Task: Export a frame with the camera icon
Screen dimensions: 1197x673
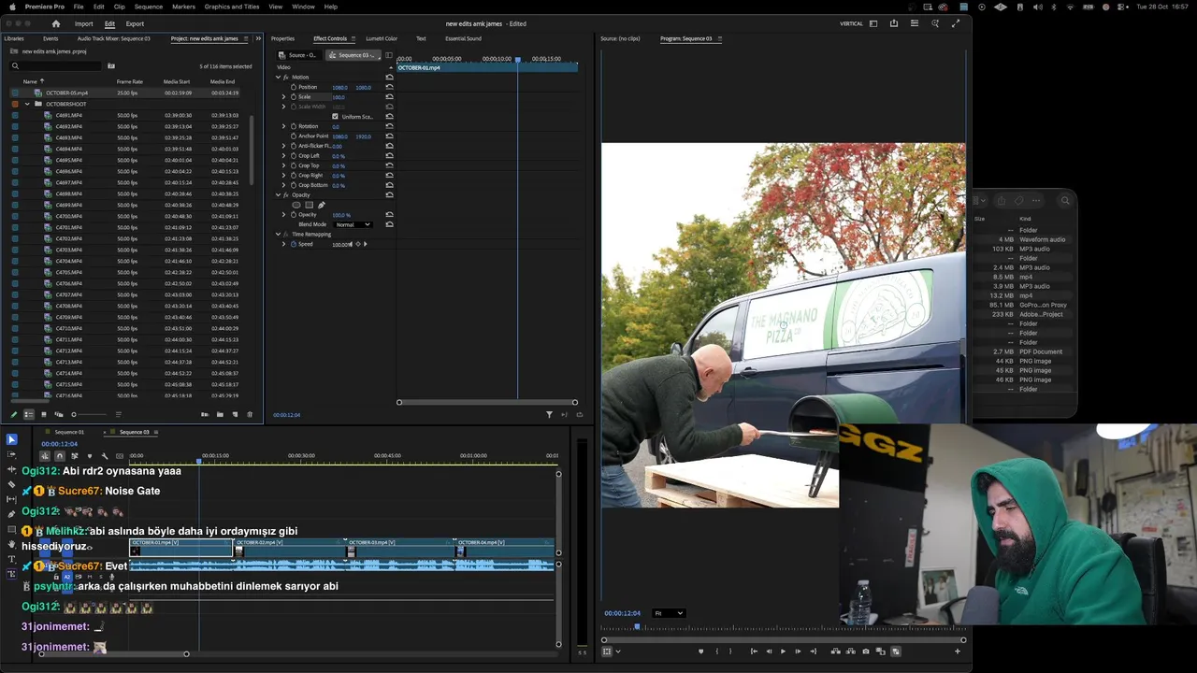Action: [866, 652]
